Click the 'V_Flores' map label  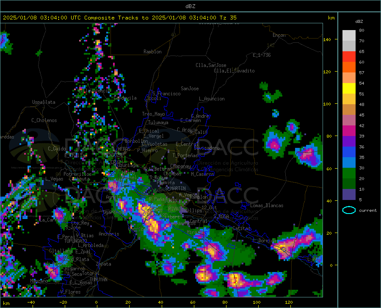tap(70, 292)
